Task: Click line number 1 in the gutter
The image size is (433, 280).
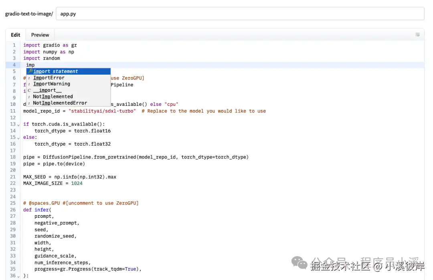Action: click(x=14, y=45)
